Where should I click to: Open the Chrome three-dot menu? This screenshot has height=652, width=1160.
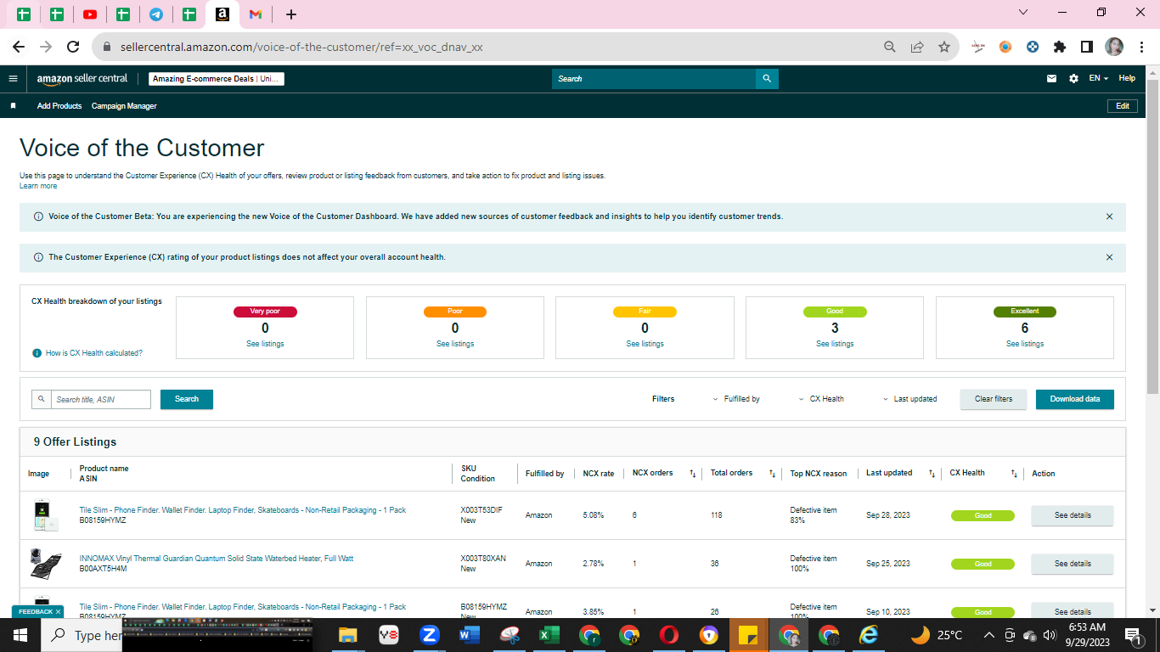(x=1141, y=48)
